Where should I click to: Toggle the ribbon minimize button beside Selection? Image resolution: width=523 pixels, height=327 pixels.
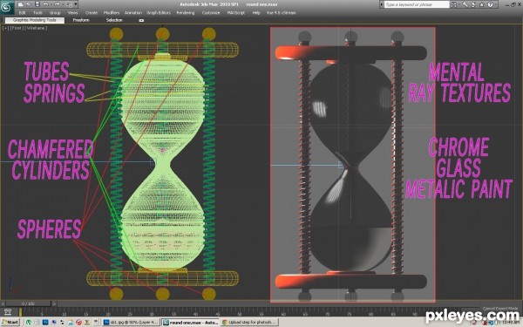(x=141, y=20)
